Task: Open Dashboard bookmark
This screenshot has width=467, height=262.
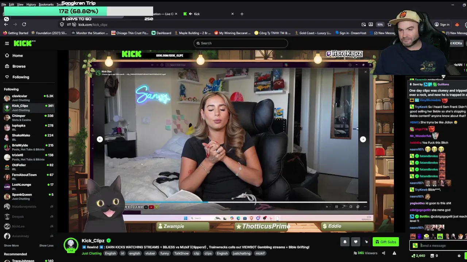Action: click(x=161, y=33)
